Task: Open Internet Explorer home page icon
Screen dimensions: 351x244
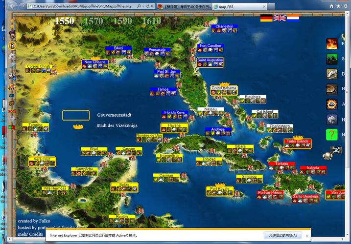Action: 331,6
